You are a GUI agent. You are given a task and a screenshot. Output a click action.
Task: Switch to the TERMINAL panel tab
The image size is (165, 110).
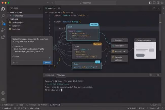pyautogui.click(x=61, y=75)
